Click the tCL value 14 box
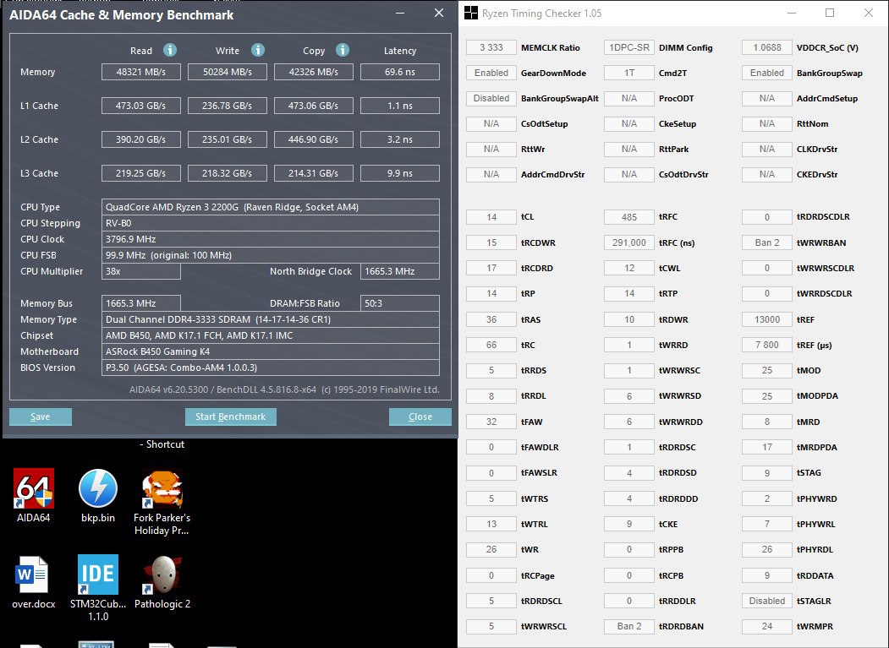The height and width of the screenshot is (648, 889). (491, 217)
